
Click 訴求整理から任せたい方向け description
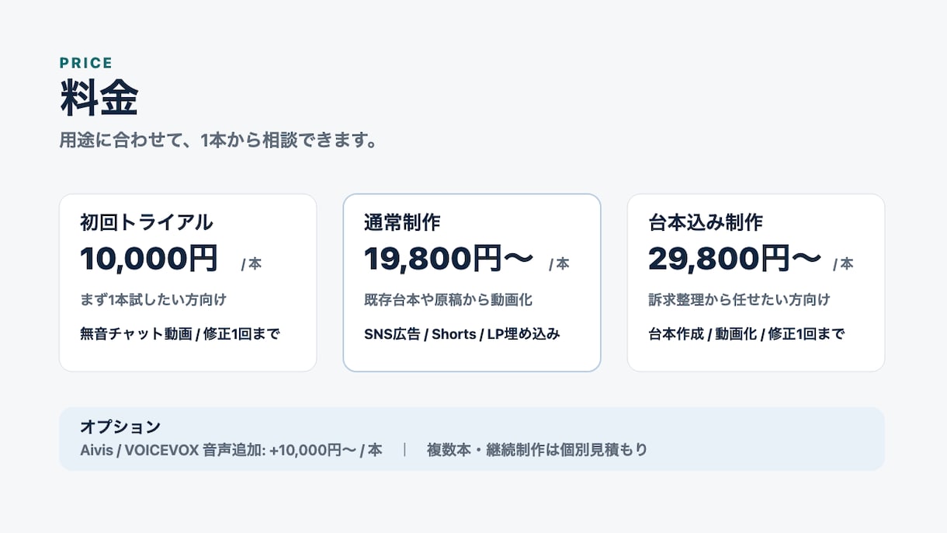739,299
